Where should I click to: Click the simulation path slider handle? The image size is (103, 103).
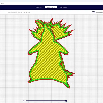[x=66, y=101]
